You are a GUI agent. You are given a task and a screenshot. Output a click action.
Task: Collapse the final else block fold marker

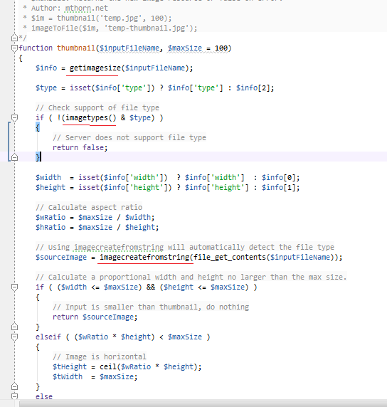(x=14, y=396)
